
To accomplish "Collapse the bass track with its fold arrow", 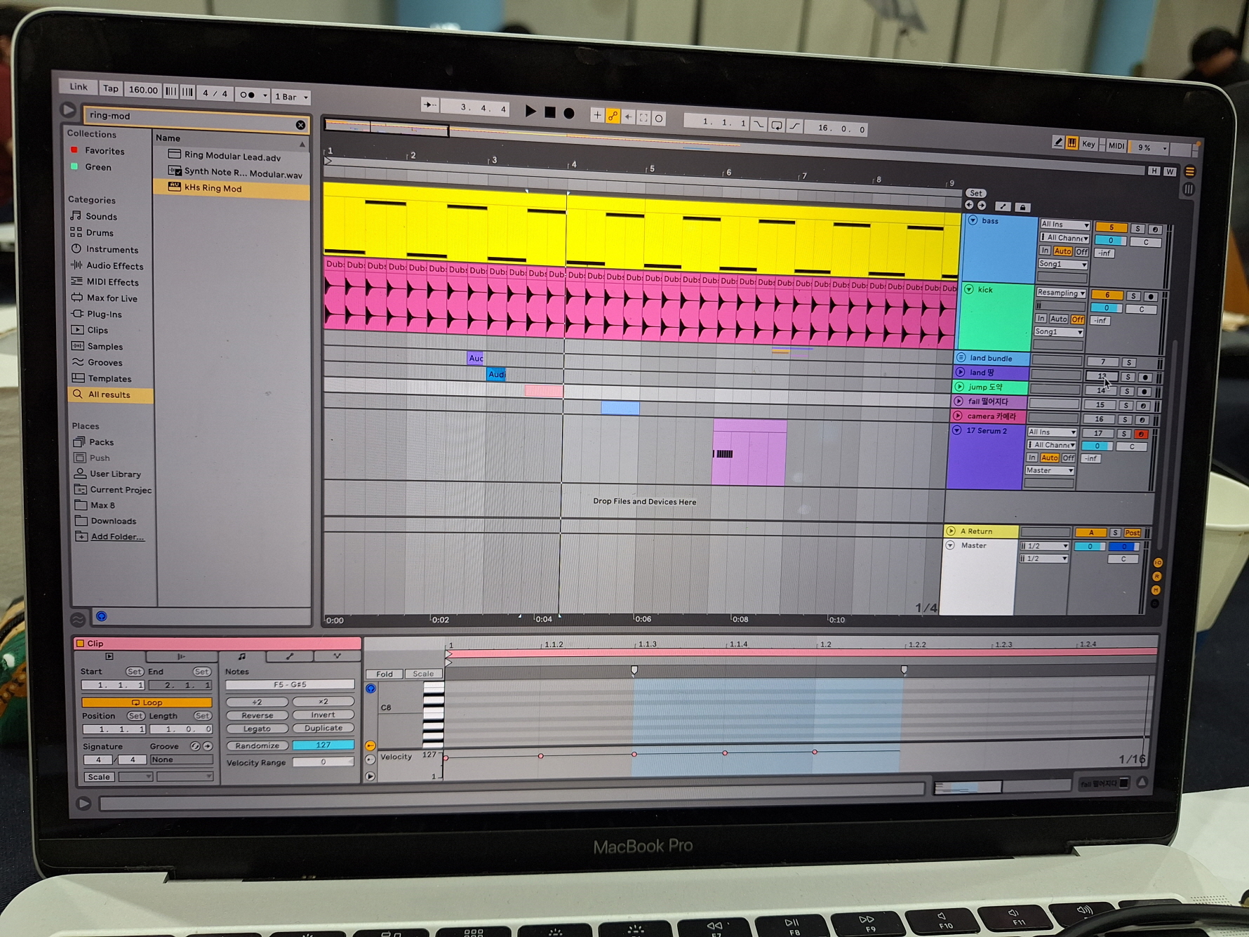I will 973,220.
